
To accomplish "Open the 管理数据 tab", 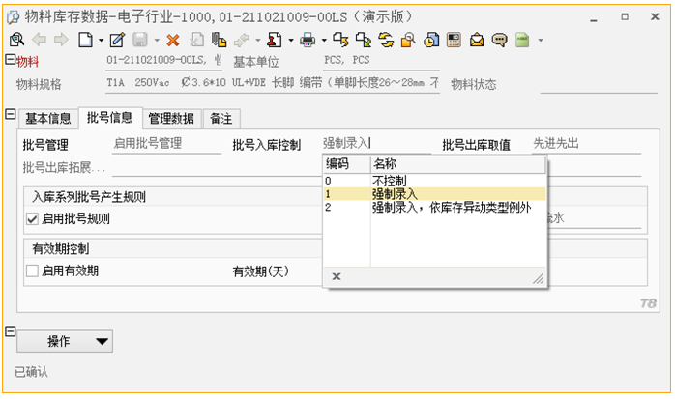I will coord(172,119).
